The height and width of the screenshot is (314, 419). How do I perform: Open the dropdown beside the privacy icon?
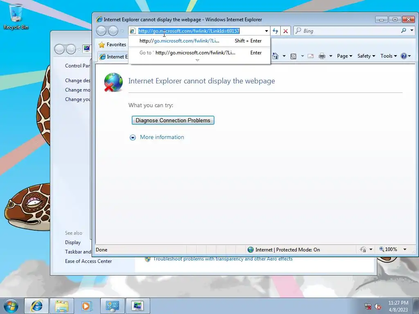click(x=371, y=249)
